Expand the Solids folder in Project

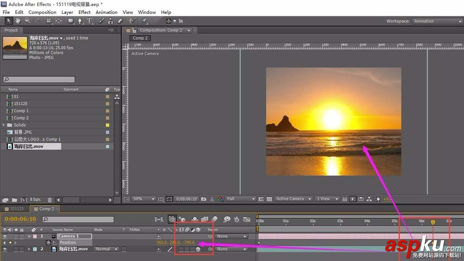coord(4,125)
